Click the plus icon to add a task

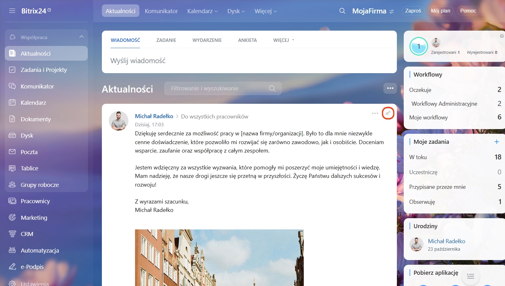coord(497,142)
